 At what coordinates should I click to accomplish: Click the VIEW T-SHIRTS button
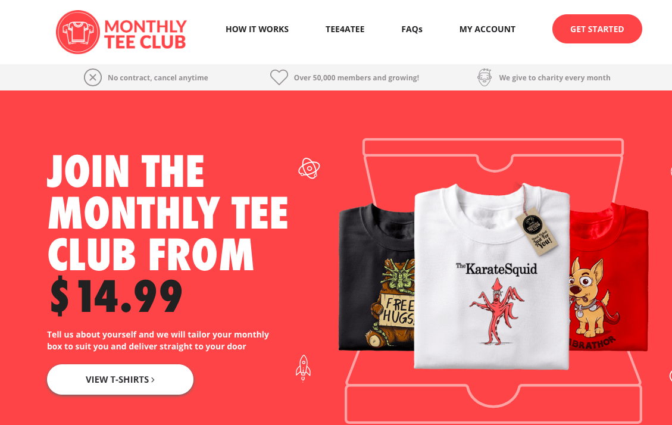point(120,379)
